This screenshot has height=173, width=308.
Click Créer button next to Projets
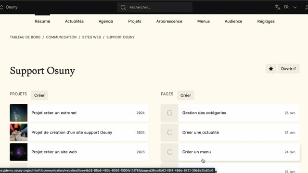click(x=39, y=95)
